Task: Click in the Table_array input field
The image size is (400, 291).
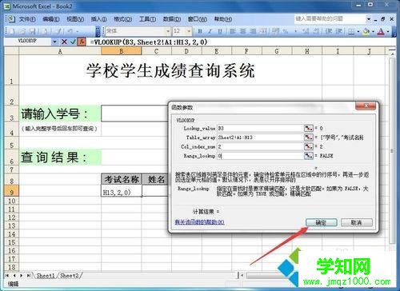Action: pos(260,138)
